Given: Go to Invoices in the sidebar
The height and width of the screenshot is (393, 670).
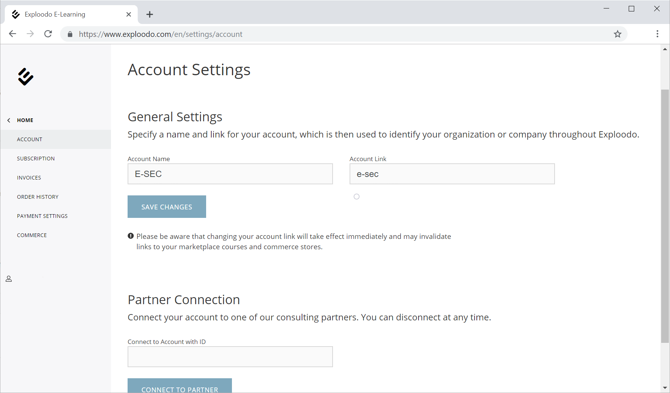Looking at the screenshot, I should click(29, 178).
